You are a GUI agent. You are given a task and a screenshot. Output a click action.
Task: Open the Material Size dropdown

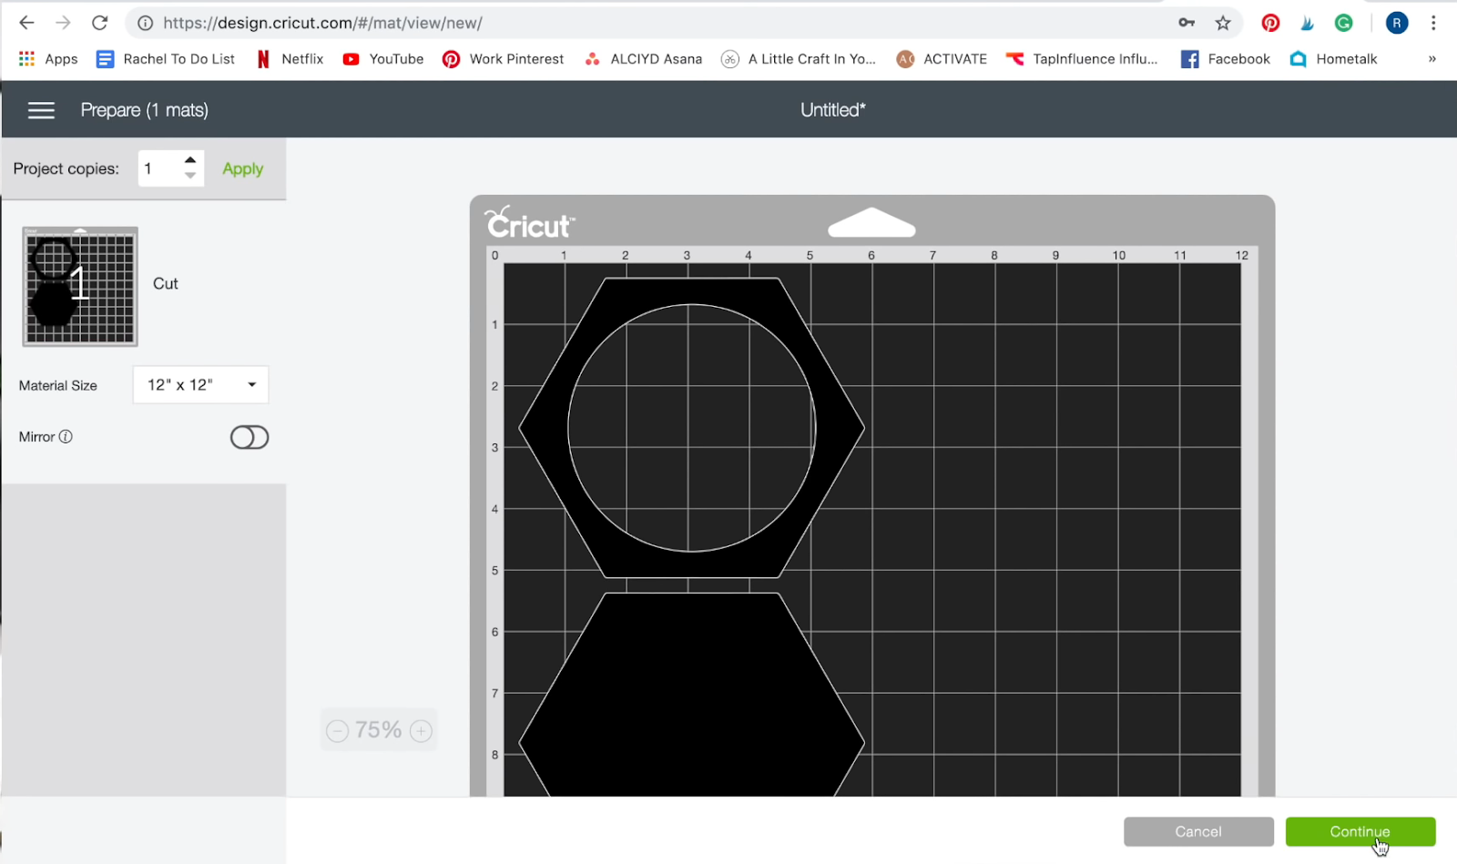[200, 385]
